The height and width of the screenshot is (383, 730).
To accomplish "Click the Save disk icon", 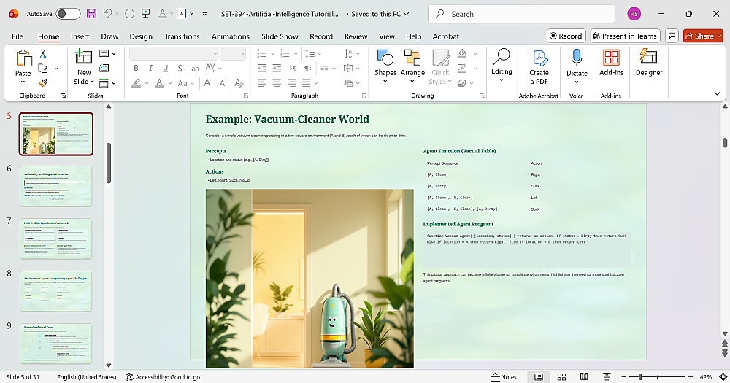I will (x=91, y=14).
